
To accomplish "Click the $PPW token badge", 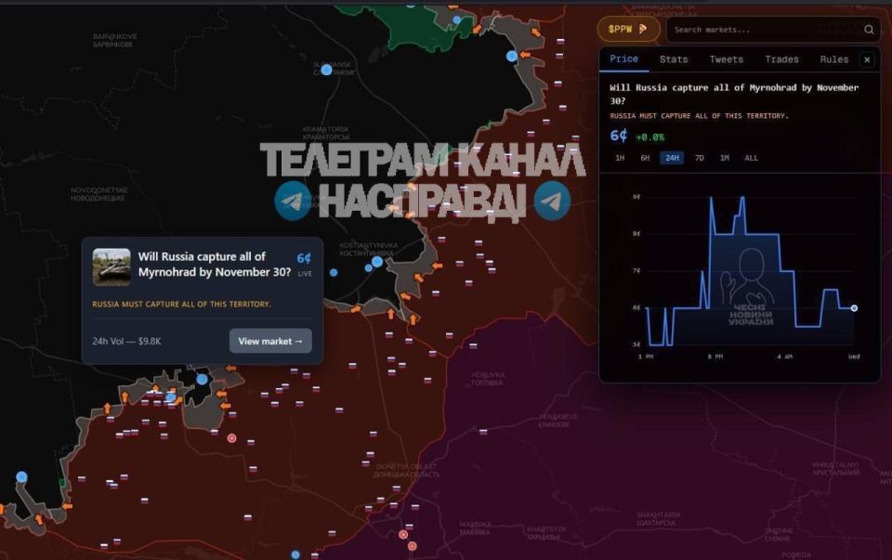I will point(621,29).
